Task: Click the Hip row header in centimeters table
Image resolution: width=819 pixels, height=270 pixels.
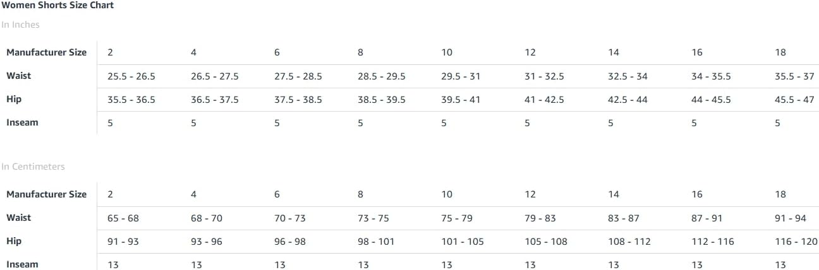Action: (x=14, y=241)
